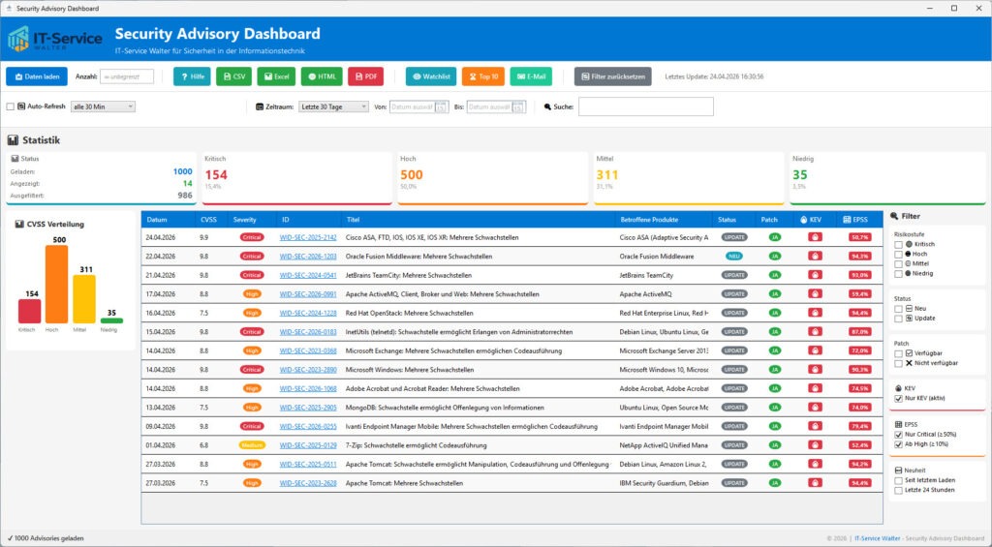The height and width of the screenshot is (547, 992).
Task: Export data with the Excel button
Action: pos(276,76)
